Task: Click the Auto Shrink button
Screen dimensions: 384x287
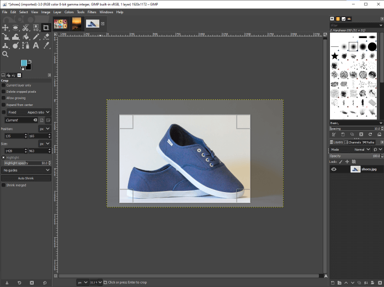Action: pos(26,178)
